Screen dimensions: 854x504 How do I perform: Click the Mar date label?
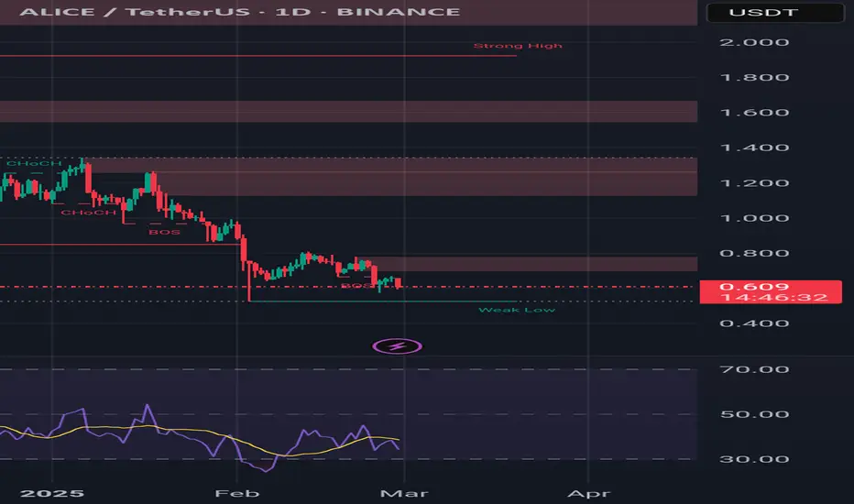point(404,494)
